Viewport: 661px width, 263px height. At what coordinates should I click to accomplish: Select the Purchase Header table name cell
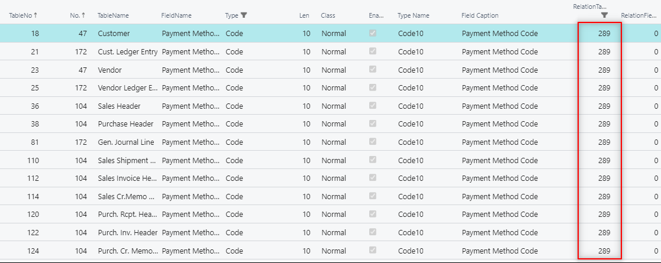click(125, 124)
